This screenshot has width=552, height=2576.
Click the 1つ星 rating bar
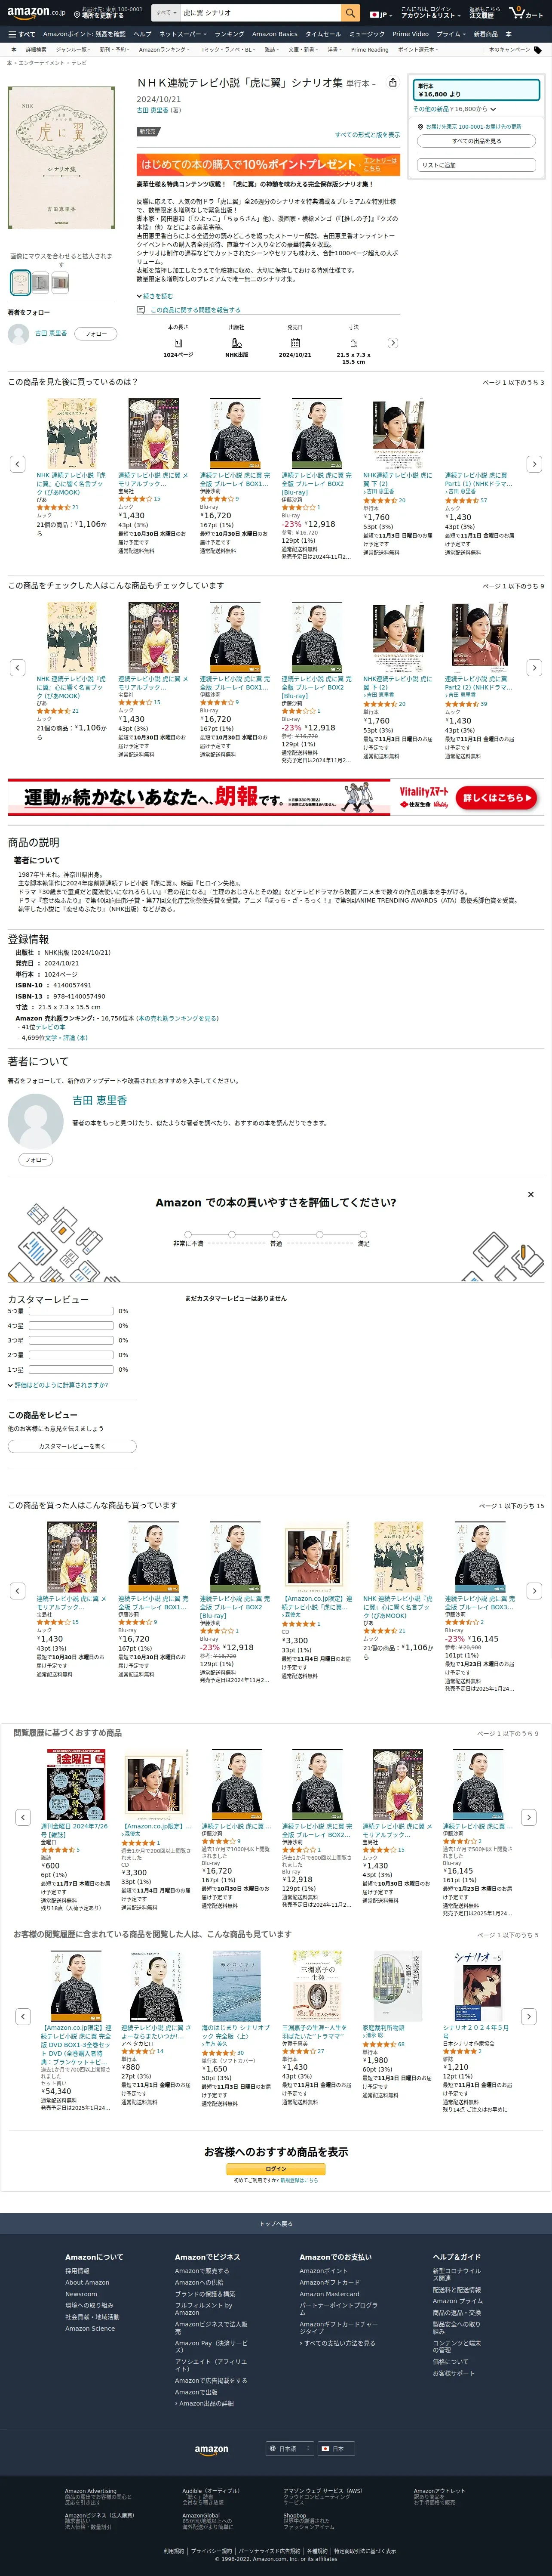70,1370
